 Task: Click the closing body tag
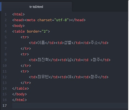[x=19, y=94]
